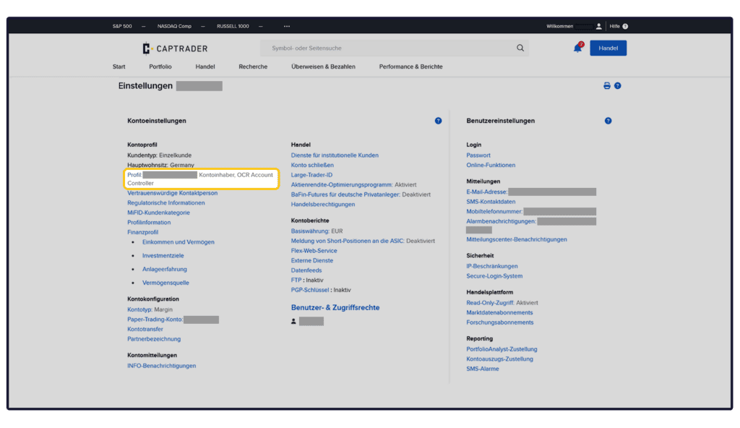Open Dienste für institutionelle Kunden
Screen dimensions: 740x428
click(x=335, y=155)
